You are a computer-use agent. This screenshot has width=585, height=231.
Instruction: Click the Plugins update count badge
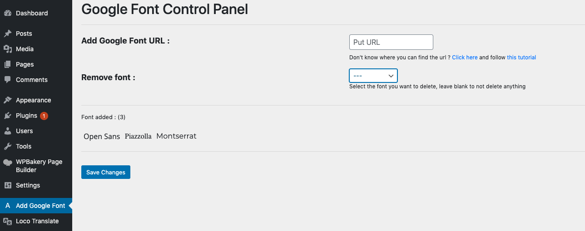point(44,116)
